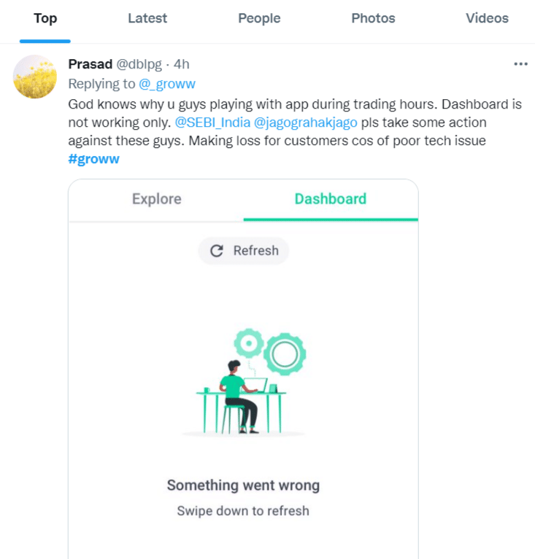The image size is (535, 559).
Task: Switch to the Latest search tab
Action: (147, 19)
